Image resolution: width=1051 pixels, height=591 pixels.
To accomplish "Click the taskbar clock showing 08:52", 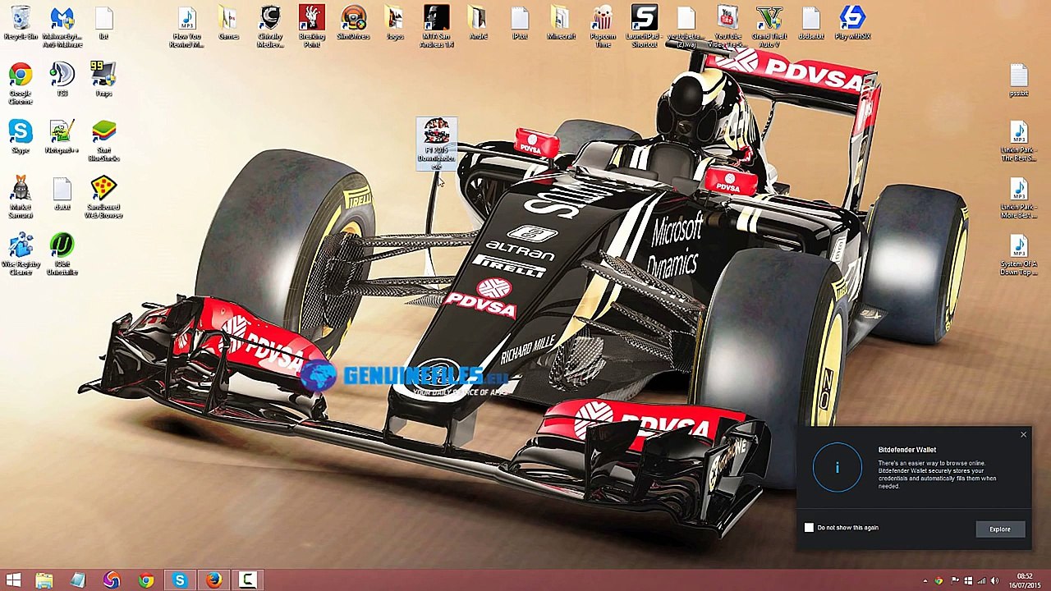I will point(1025,580).
